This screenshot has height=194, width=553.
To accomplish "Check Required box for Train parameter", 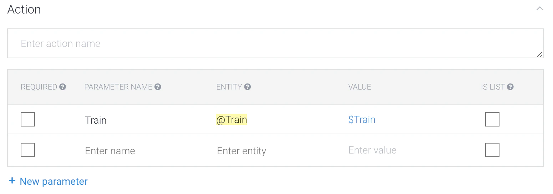I will coord(28,119).
